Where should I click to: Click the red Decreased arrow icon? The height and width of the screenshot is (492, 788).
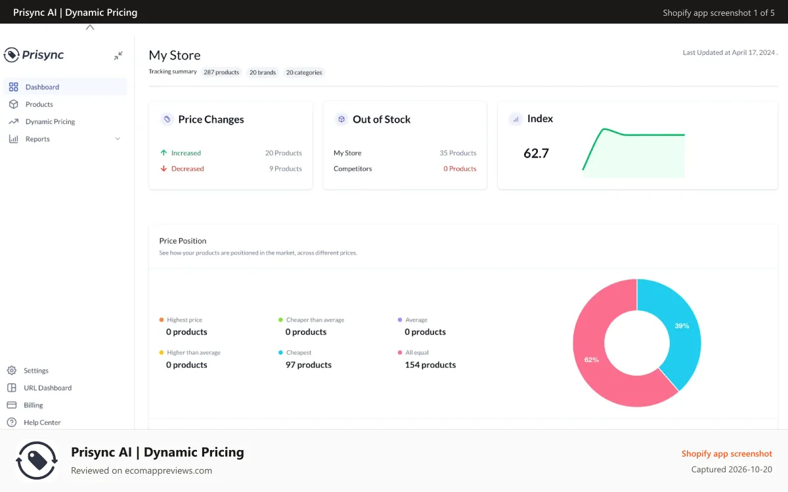[164, 169]
